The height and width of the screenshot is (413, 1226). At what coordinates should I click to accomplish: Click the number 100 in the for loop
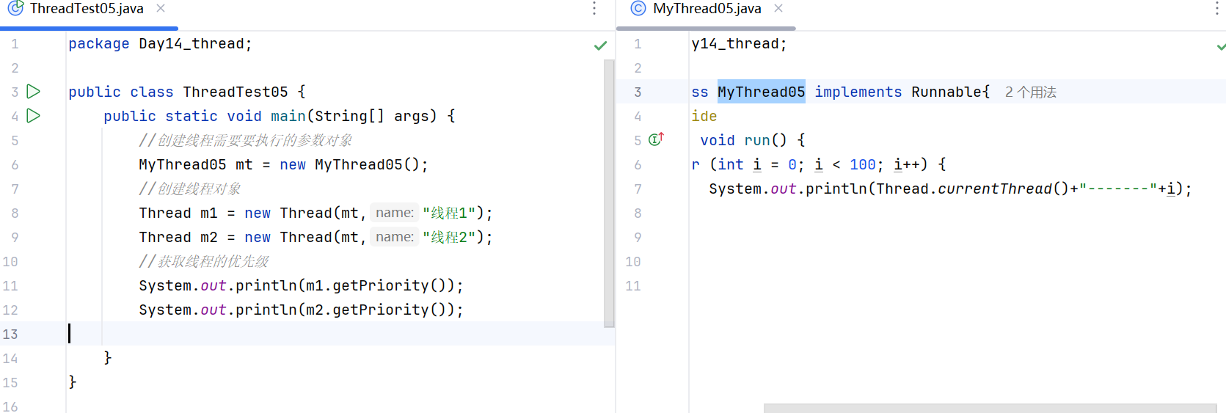(863, 164)
